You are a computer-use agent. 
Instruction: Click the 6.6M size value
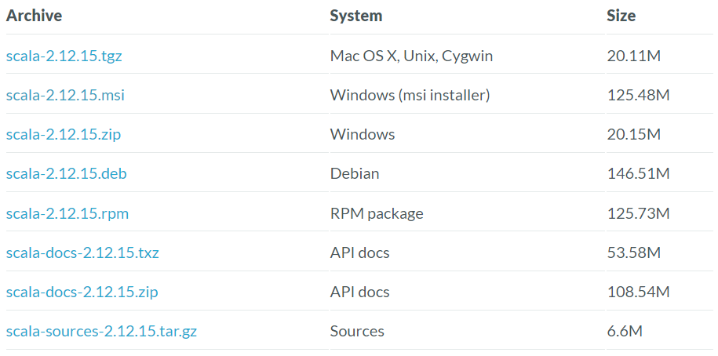pyautogui.click(x=625, y=331)
